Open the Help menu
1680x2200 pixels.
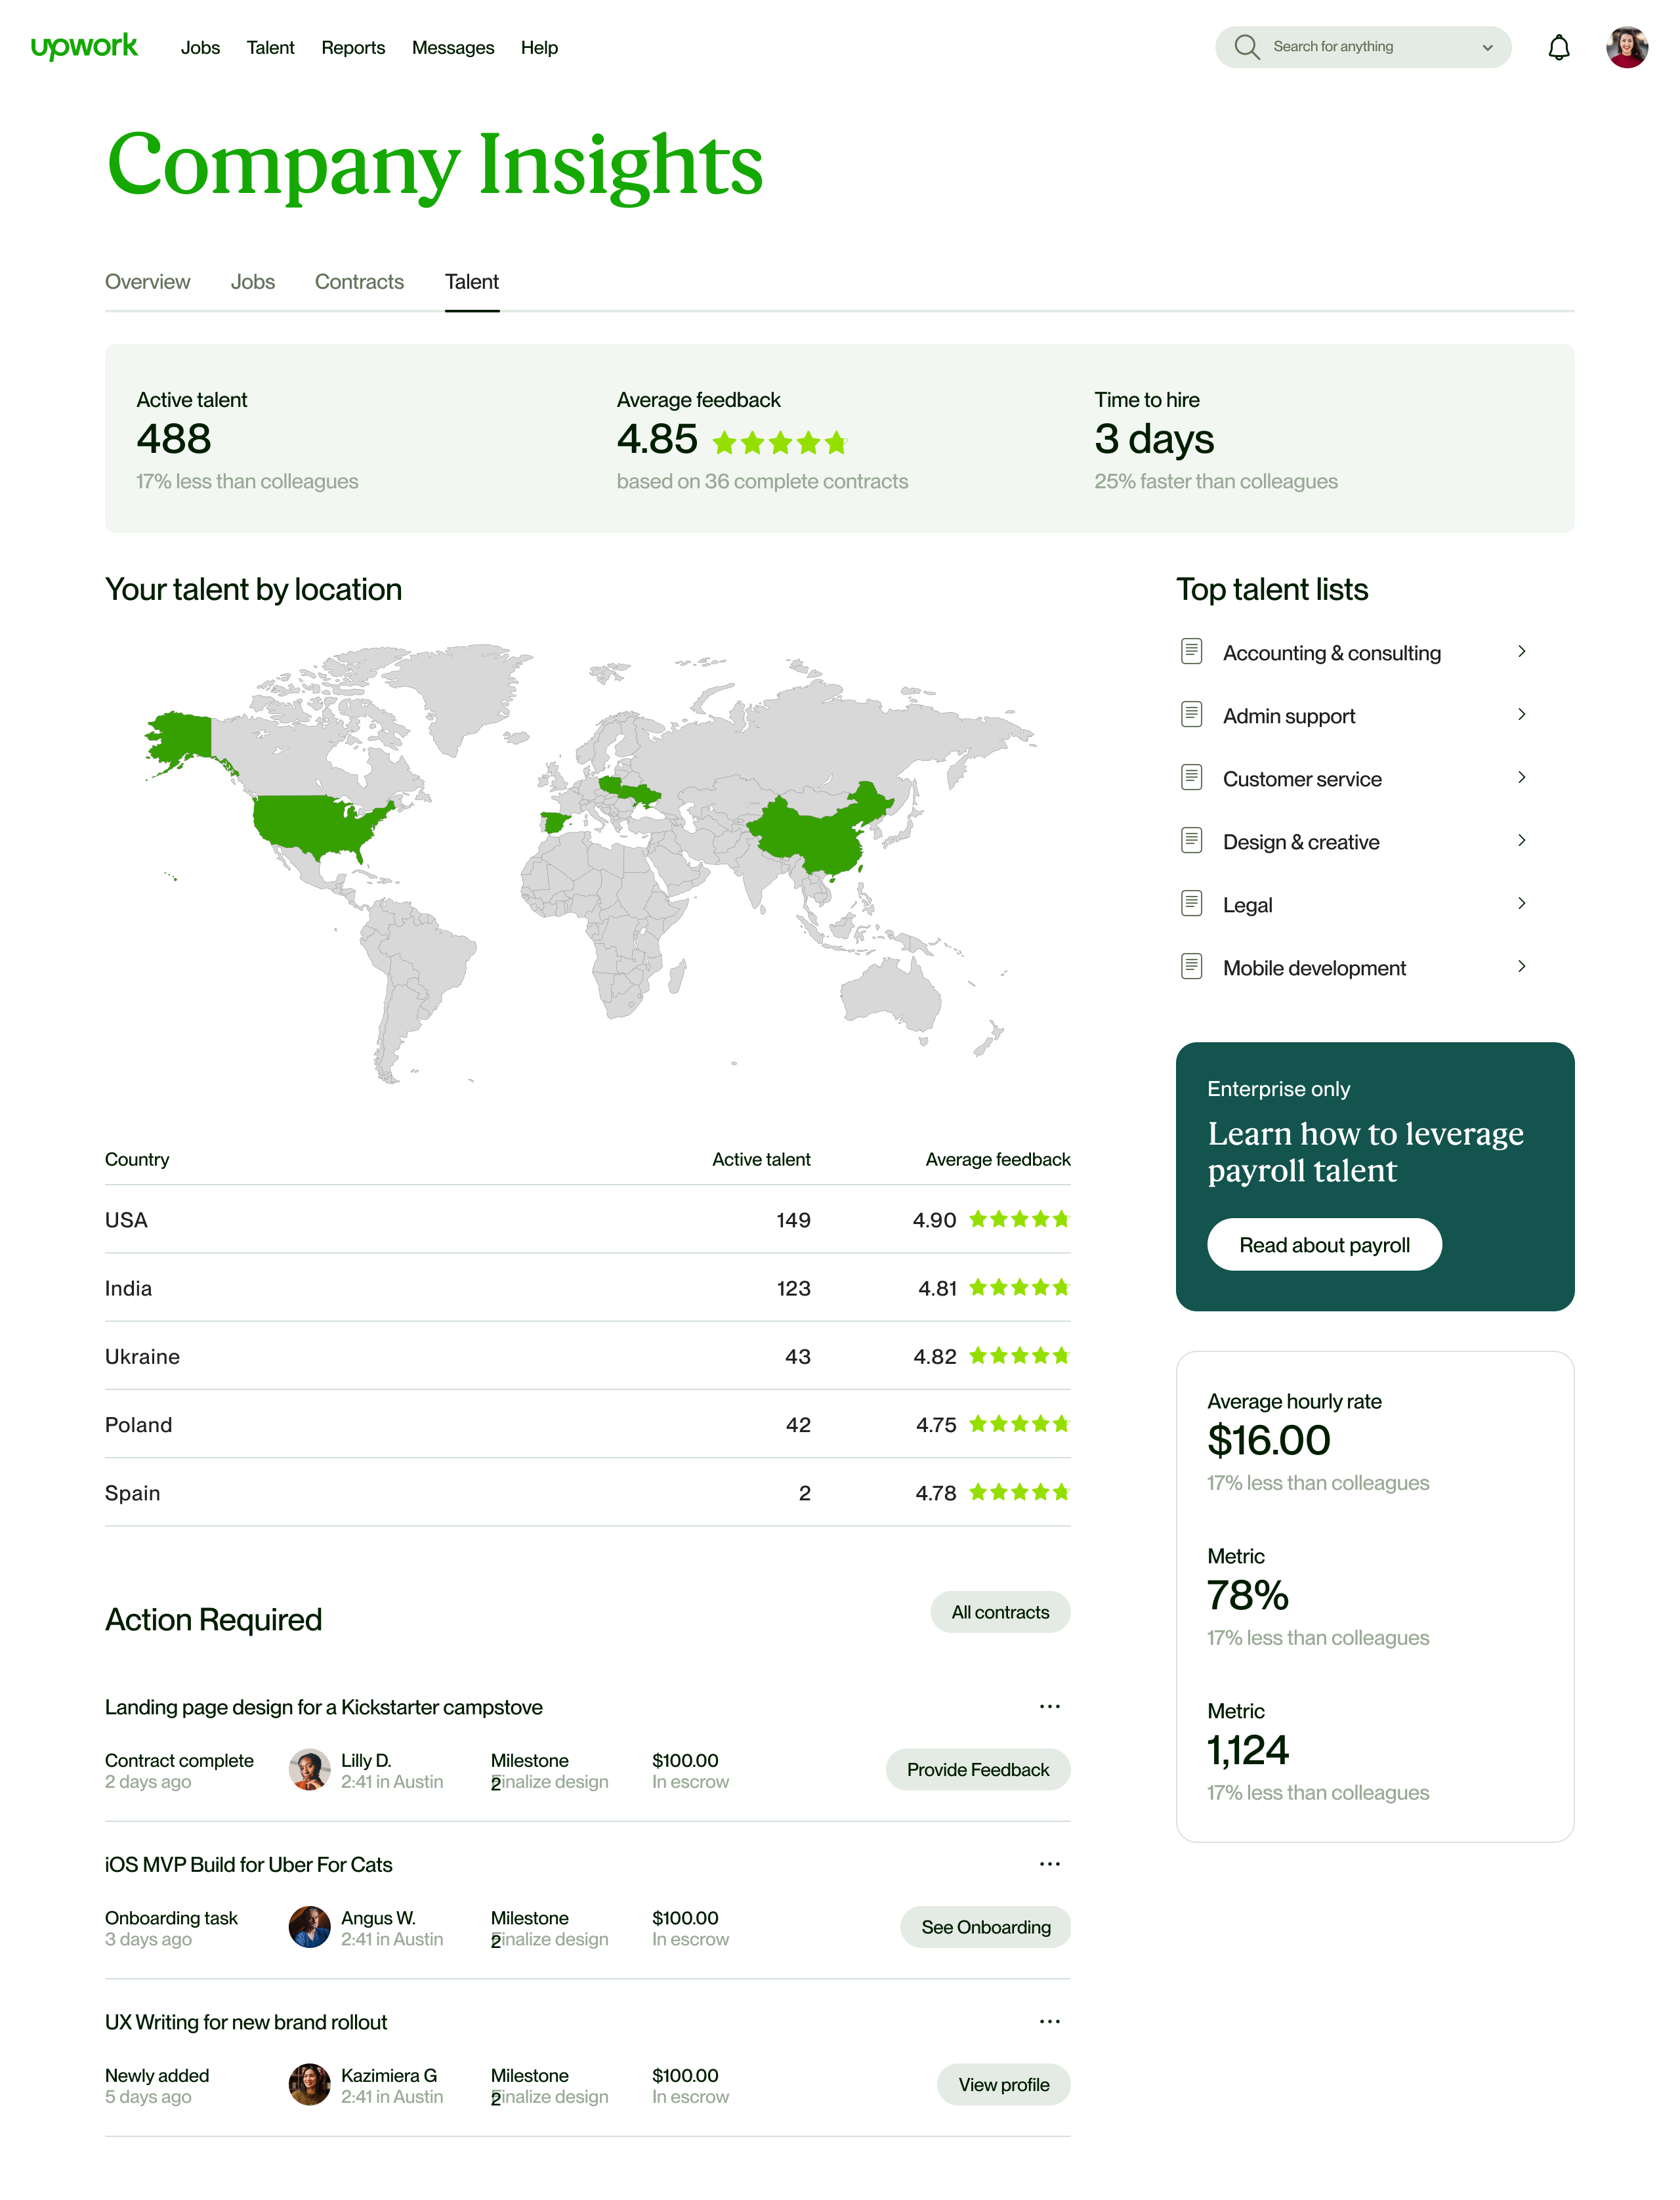tap(539, 47)
